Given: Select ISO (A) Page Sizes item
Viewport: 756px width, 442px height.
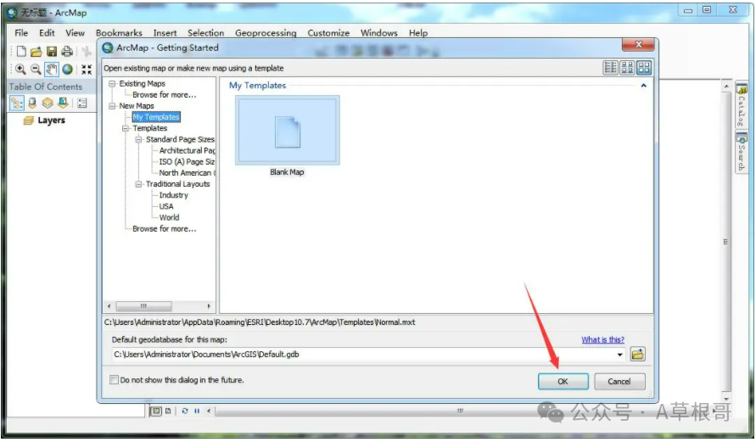Looking at the screenshot, I should pos(187,162).
